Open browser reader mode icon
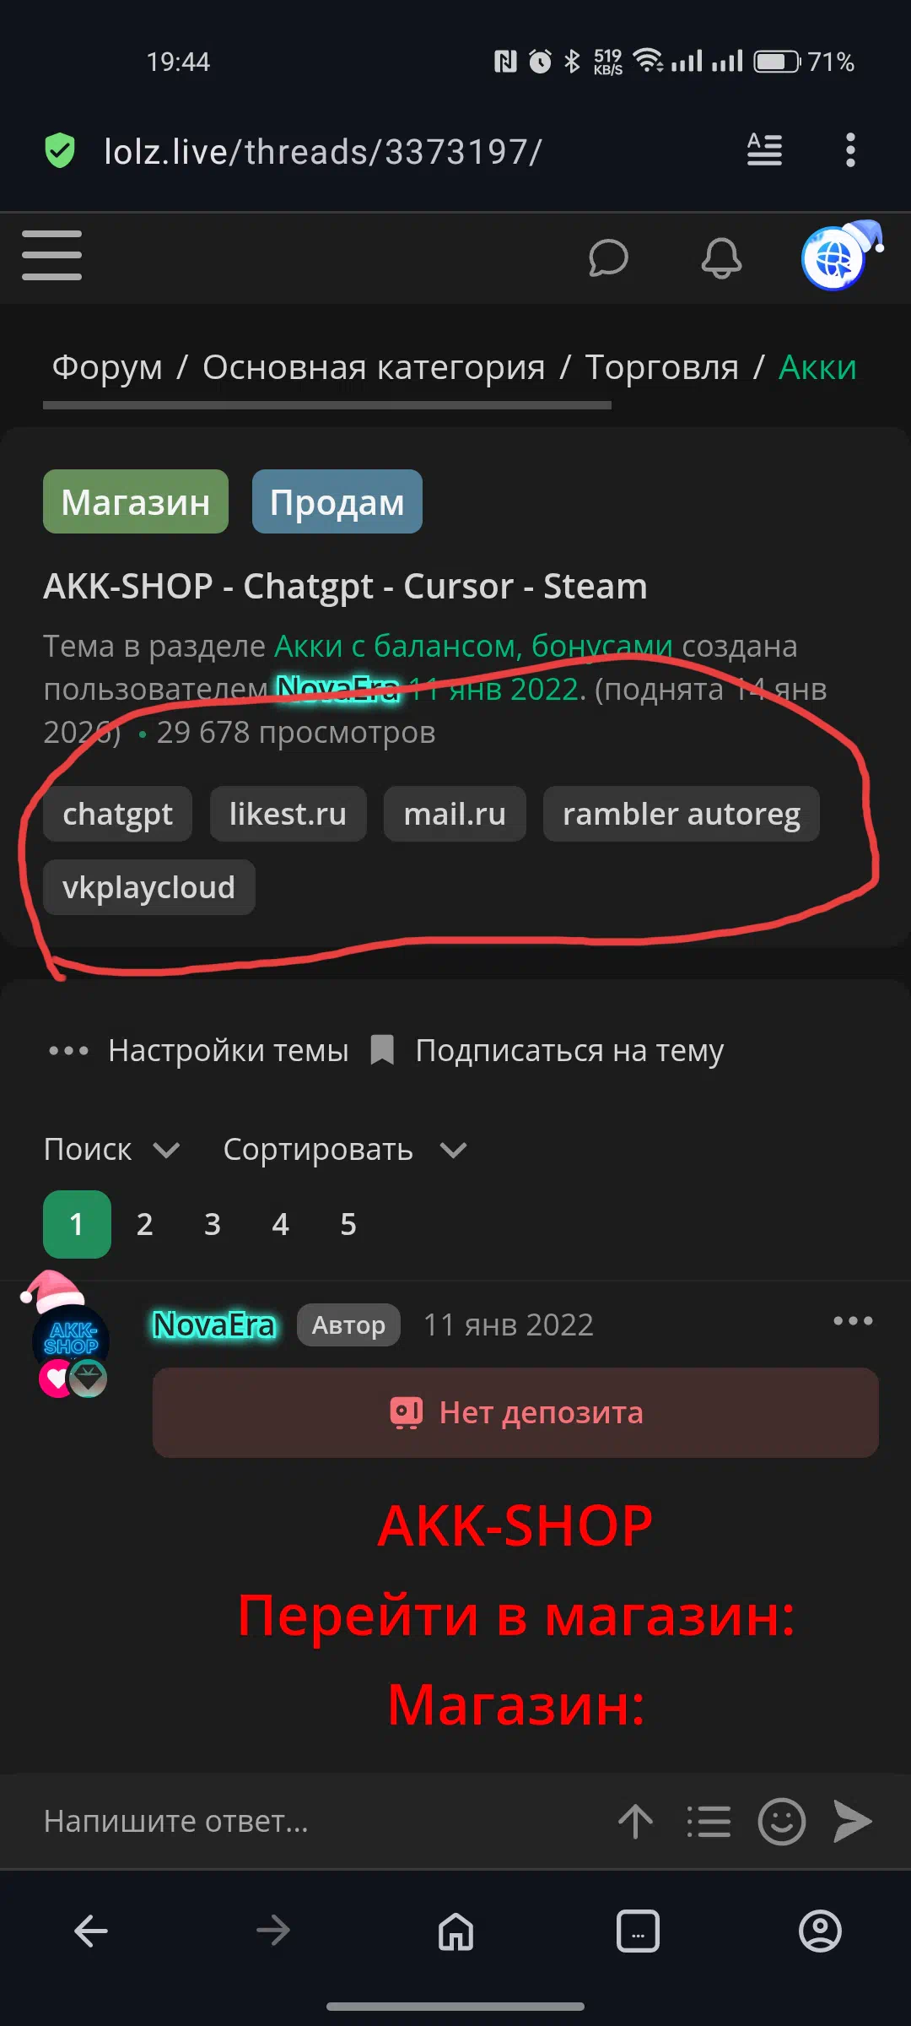911x2026 pixels. pyautogui.click(x=764, y=150)
